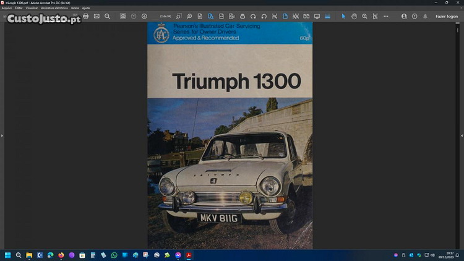Select the hand pan tool
Viewport: 464px width, 261px height.
point(354,16)
